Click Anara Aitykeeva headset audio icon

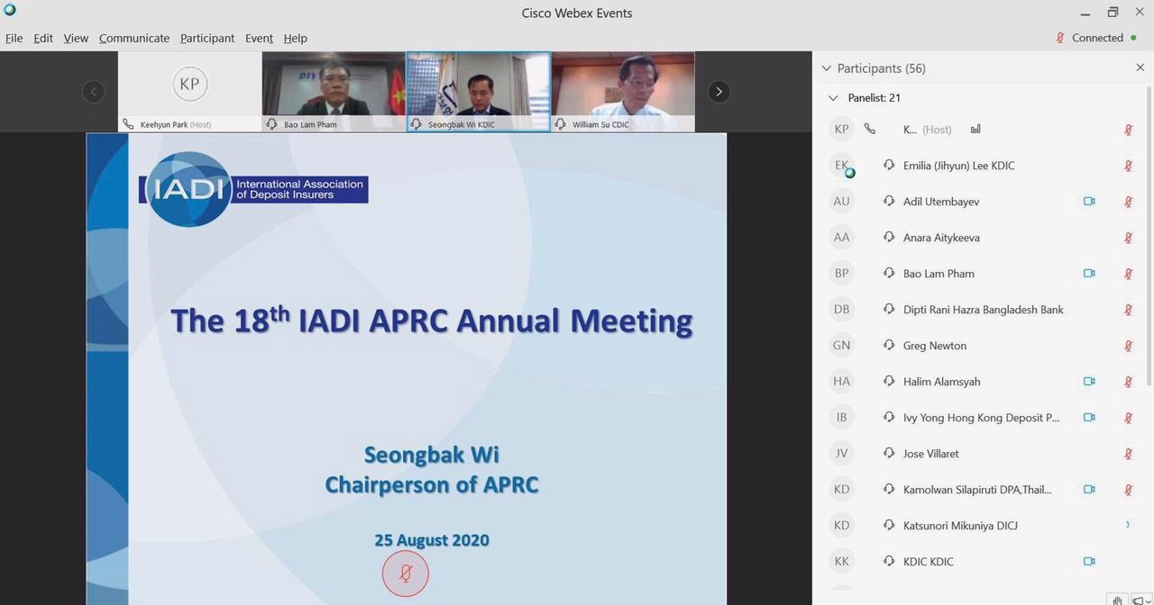(889, 238)
